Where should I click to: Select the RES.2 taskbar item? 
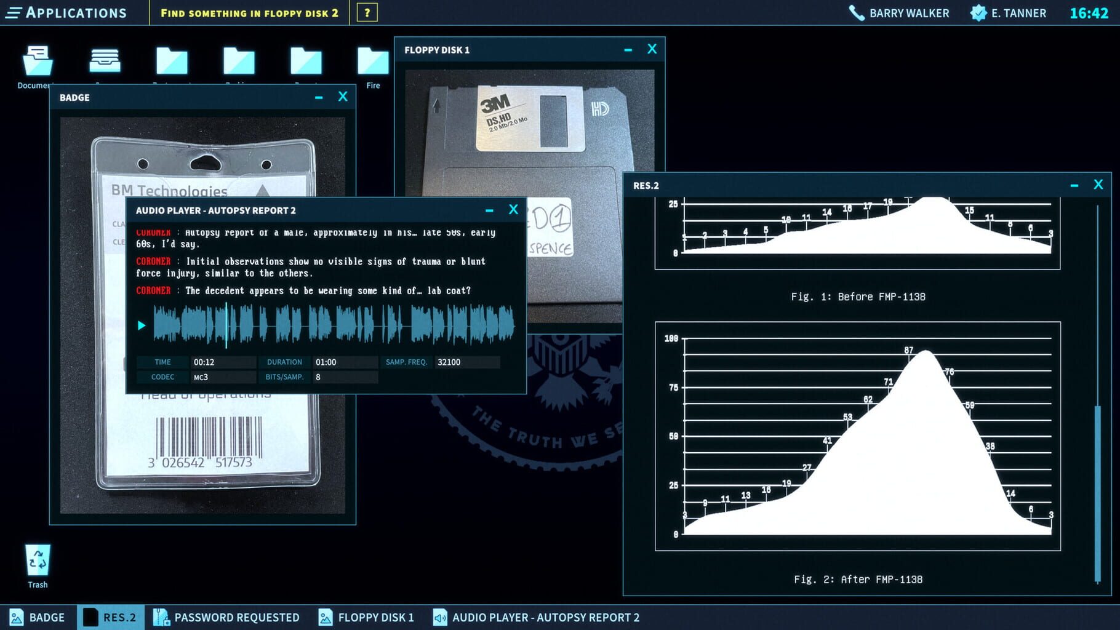[x=111, y=617]
